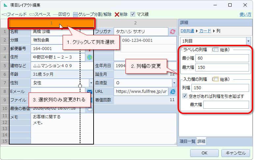The width and height of the screenshot is (256, 160).
Task: Click the フィールド toolbar tool
Action: click(14, 14)
